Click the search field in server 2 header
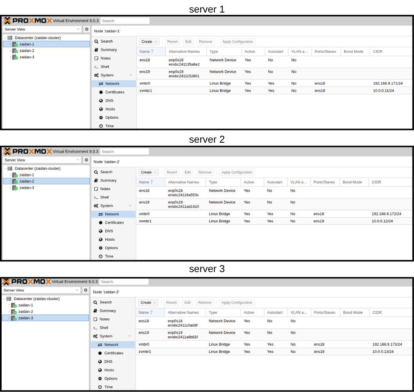The width and height of the screenshot is (414, 392). tap(125, 152)
